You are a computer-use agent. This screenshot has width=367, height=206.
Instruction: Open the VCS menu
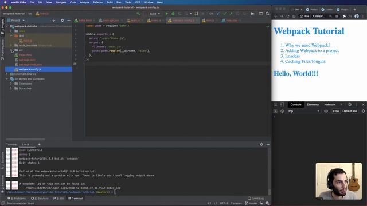[138, 2]
